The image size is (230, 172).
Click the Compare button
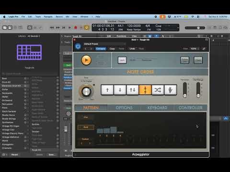[101, 49]
